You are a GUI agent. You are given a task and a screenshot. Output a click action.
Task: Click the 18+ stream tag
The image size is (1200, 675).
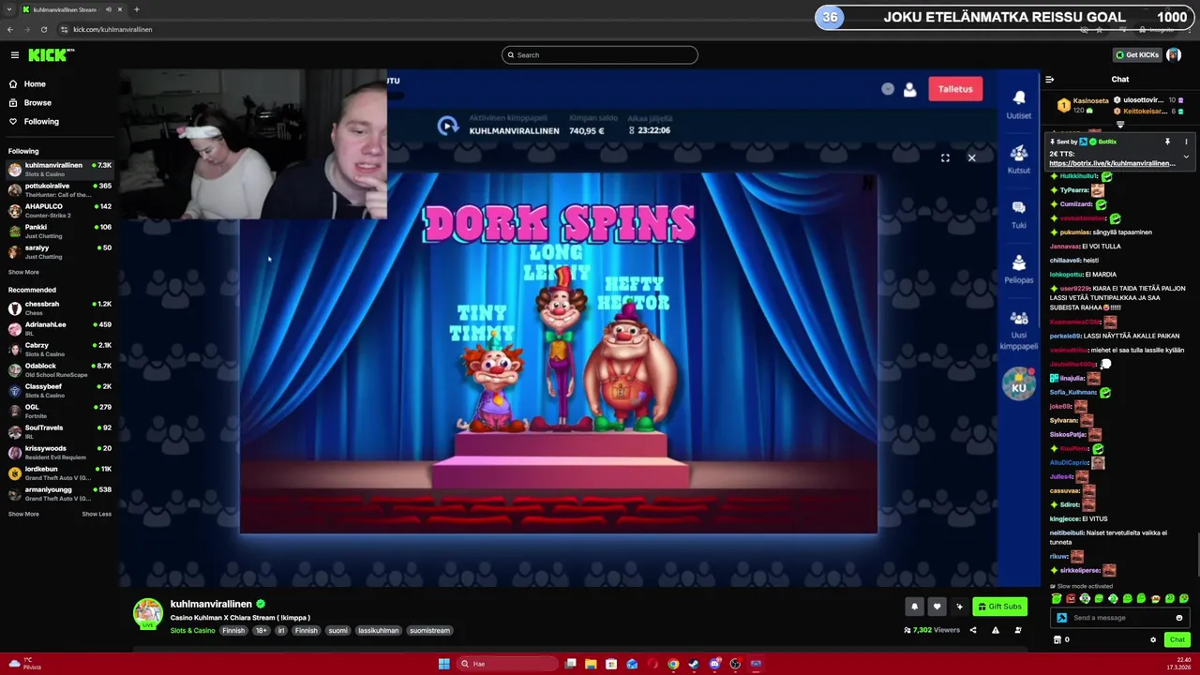tap(261, 631)
